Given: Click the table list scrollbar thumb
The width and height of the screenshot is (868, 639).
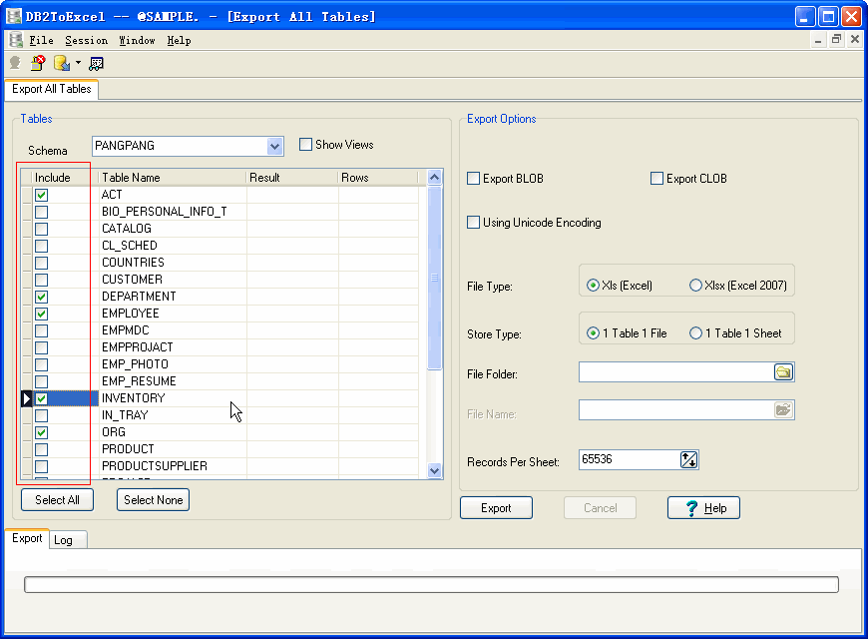Looking at the screenshot, I should (435, 278).
